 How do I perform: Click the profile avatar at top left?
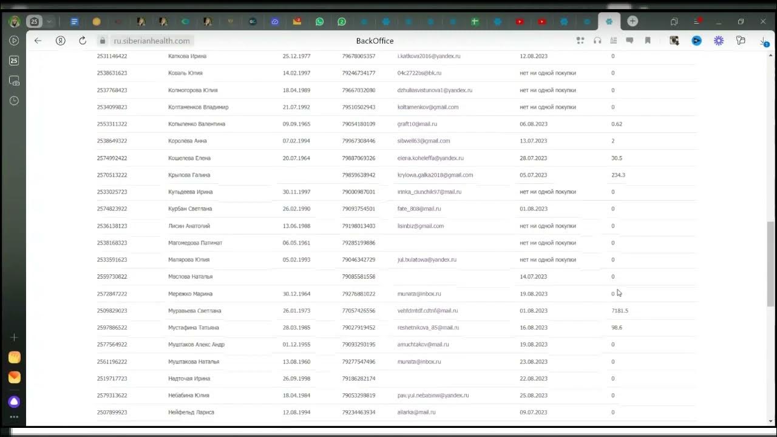tap(15, 22)
